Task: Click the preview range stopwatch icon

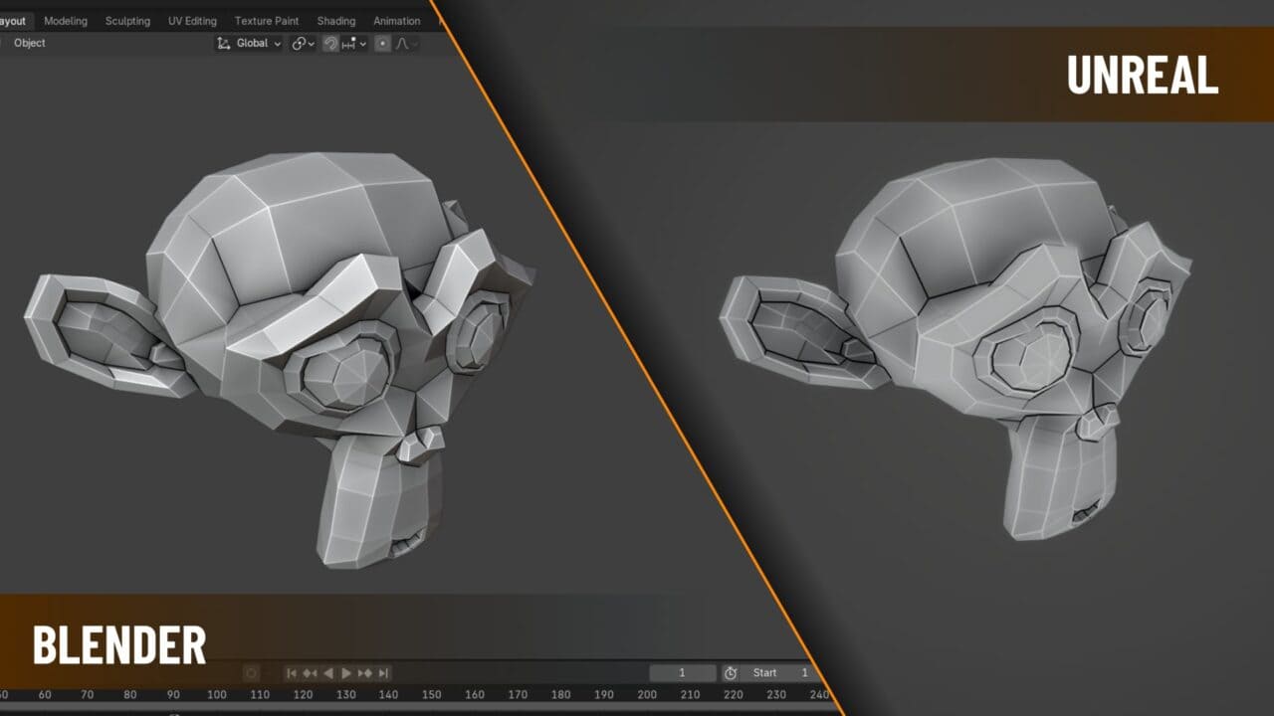Action: tap(731, 673)
